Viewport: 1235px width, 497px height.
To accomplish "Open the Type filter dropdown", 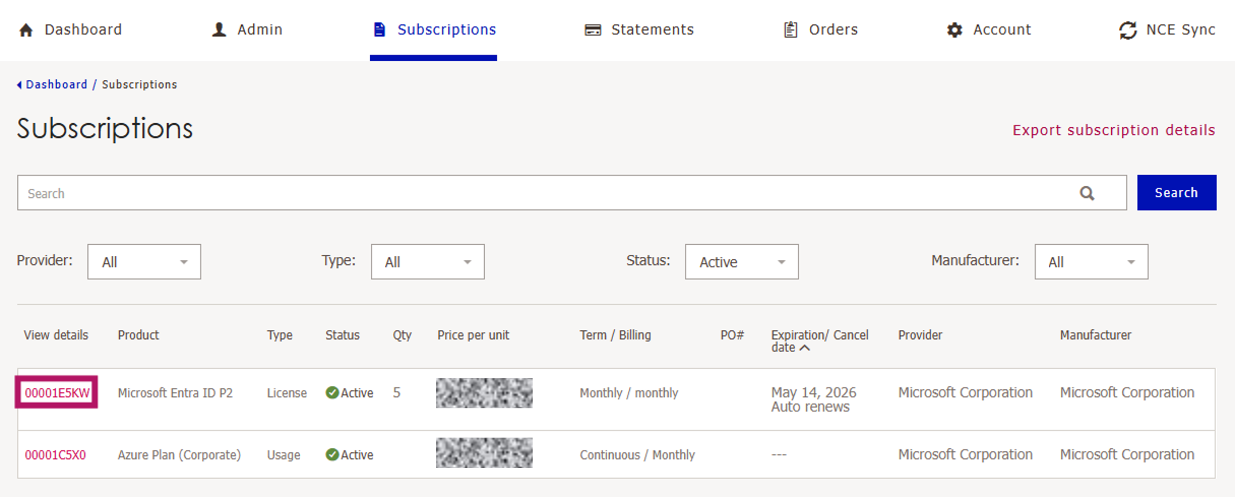I will (x=427, y=262).
